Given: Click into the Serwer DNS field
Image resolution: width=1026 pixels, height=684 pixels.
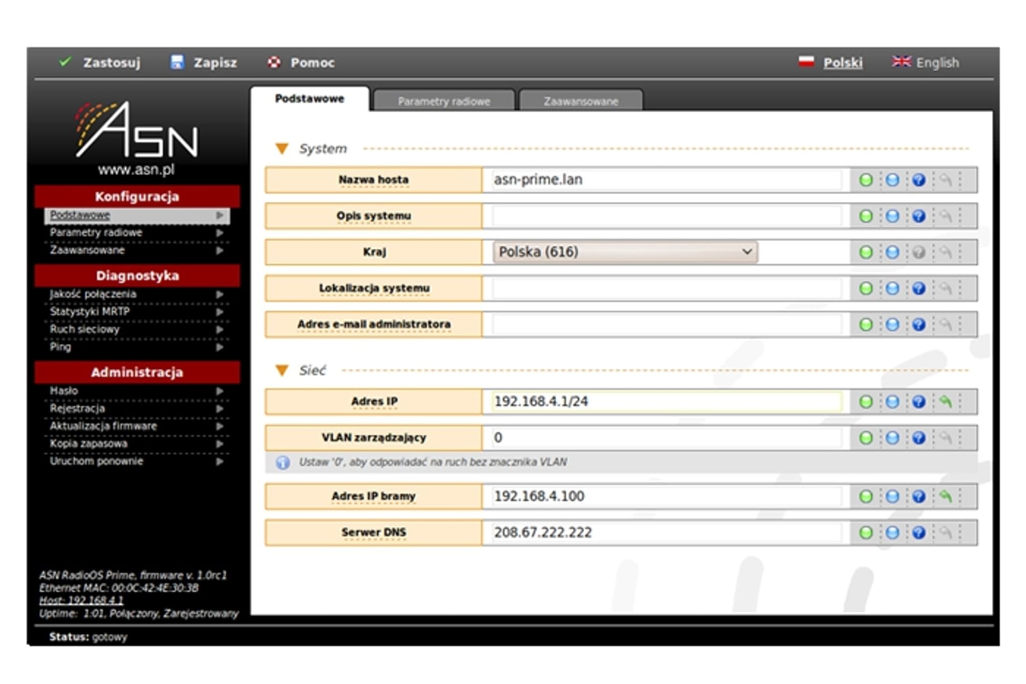Looking at the screenshot, I should click(x=666, y=532).
